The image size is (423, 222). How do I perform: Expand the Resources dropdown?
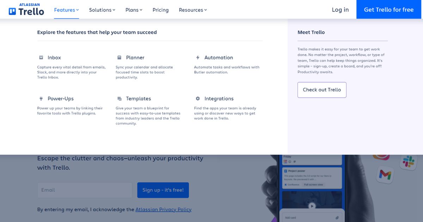192,10
